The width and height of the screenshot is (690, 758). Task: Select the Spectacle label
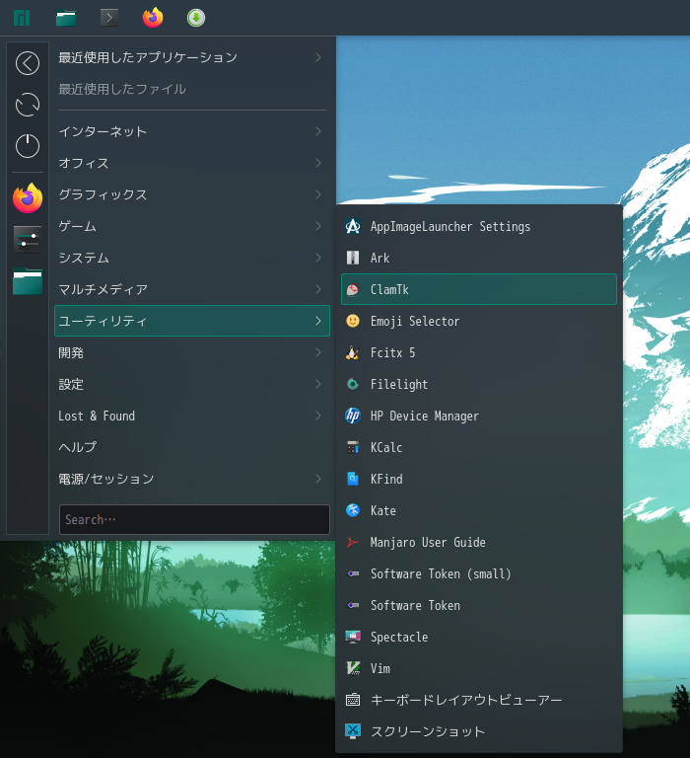coord(399,638)
